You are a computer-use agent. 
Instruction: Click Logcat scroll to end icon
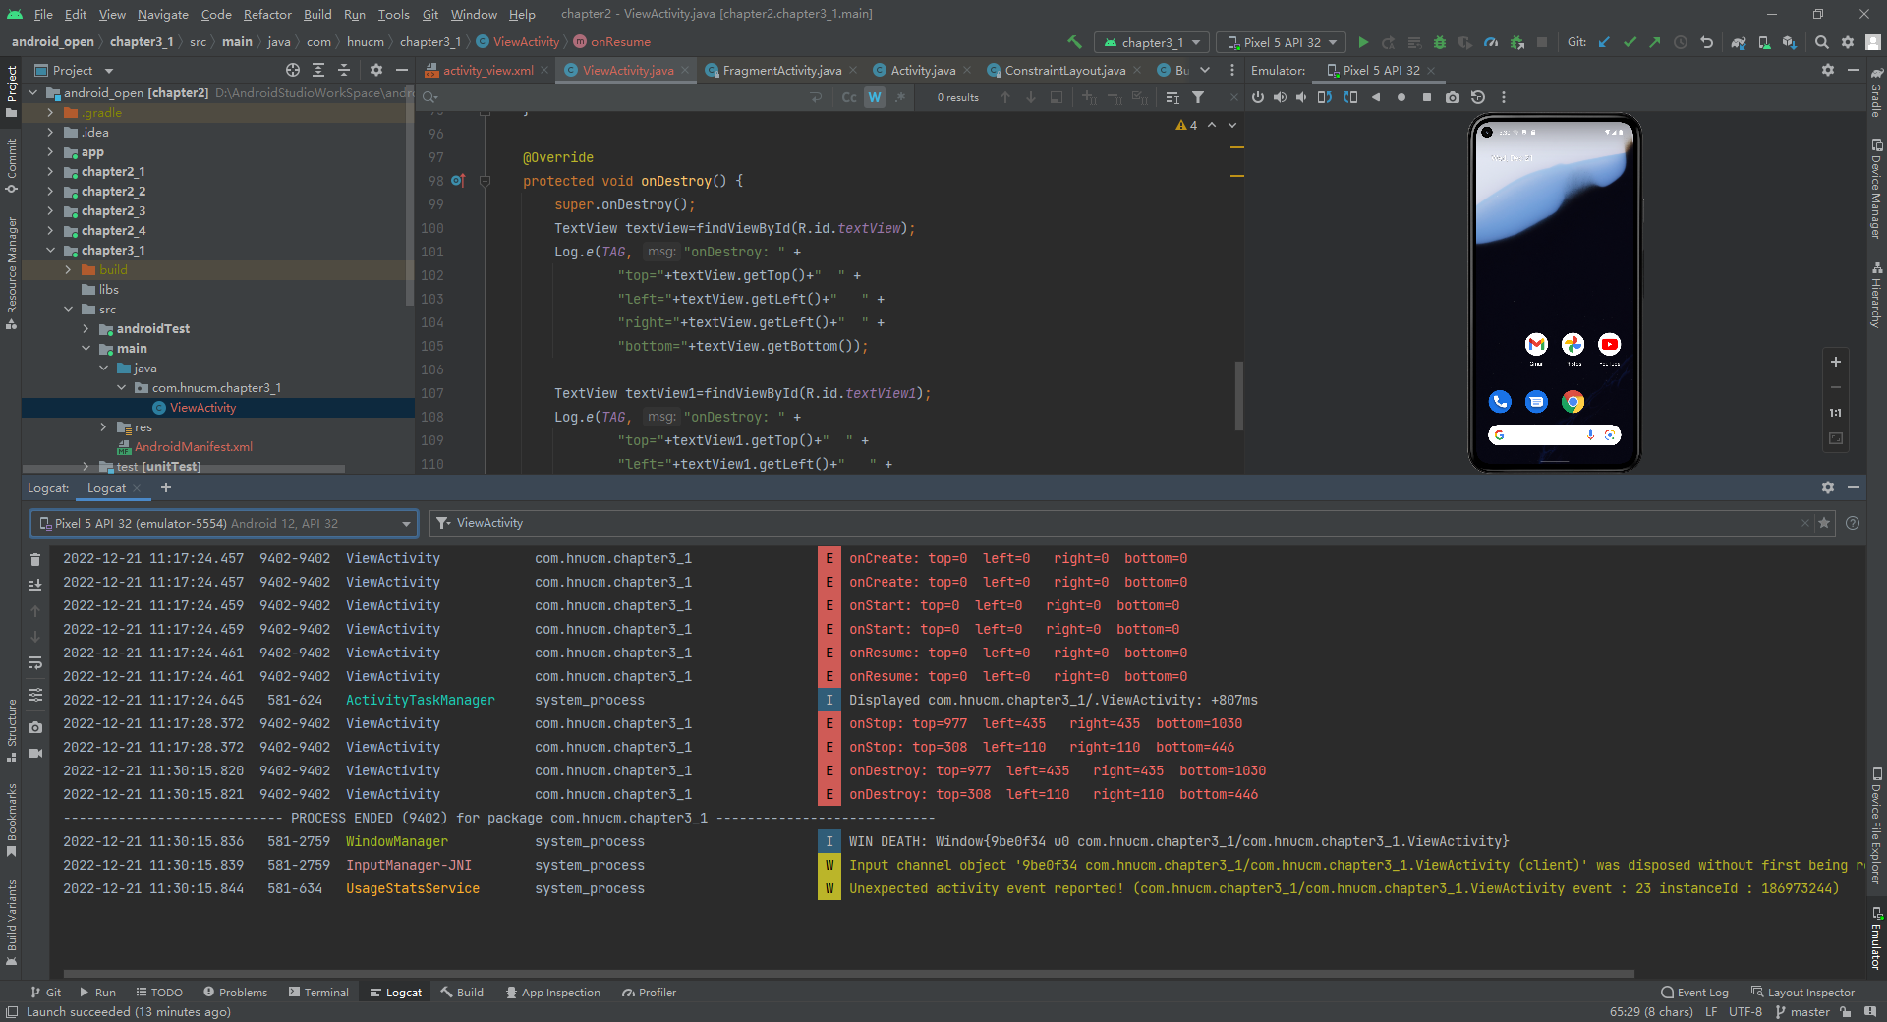[35, 585]
